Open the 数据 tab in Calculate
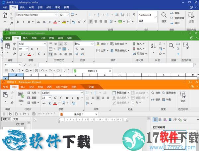This screenshot has width=199, height=151. tap(51, 38)
